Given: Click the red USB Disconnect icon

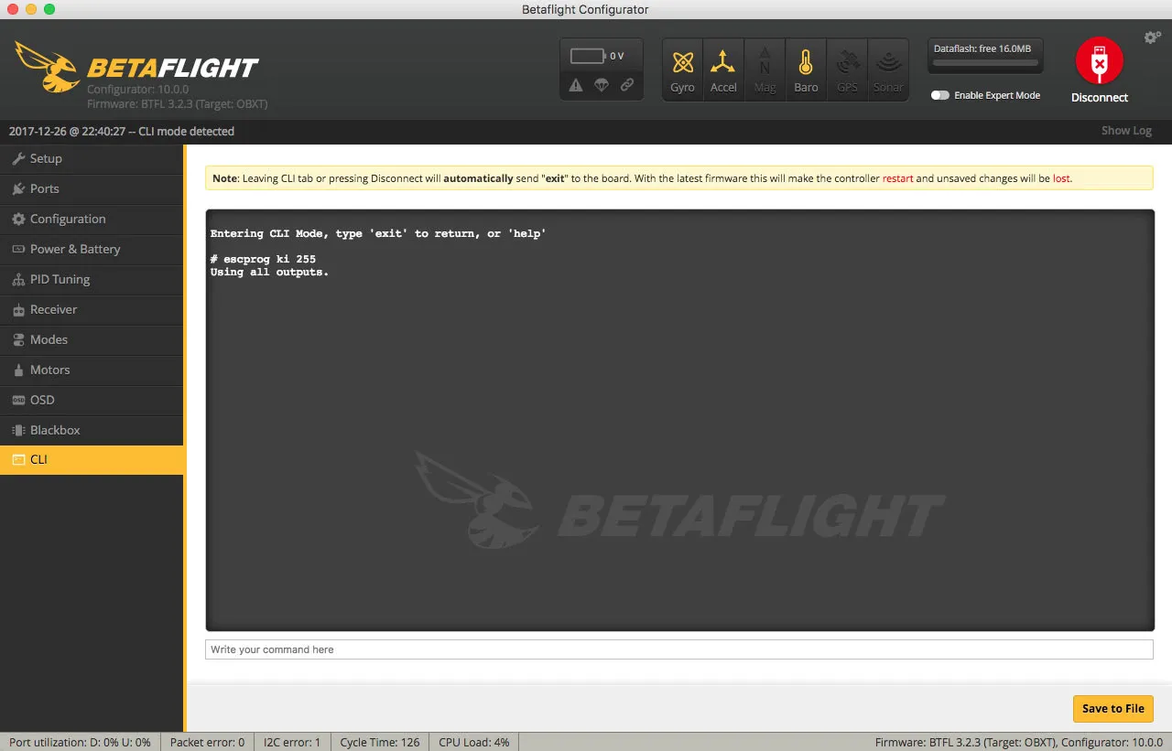Looking at the screenshot, I should (x=1099, y=60).
